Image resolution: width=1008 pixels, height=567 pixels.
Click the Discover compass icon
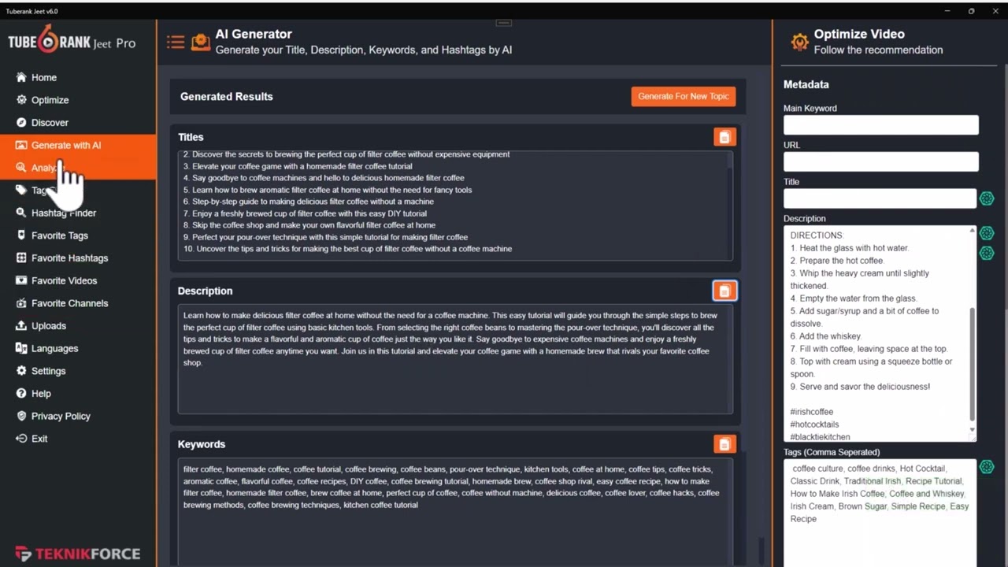point(21,123)
